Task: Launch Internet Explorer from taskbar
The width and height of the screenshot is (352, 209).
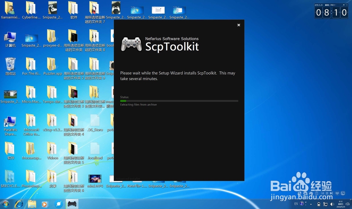Action: [19, 204]
